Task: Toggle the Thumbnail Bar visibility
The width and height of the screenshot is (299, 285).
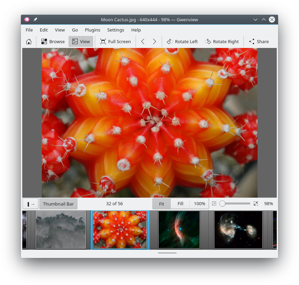Action: tap(58, 203)
